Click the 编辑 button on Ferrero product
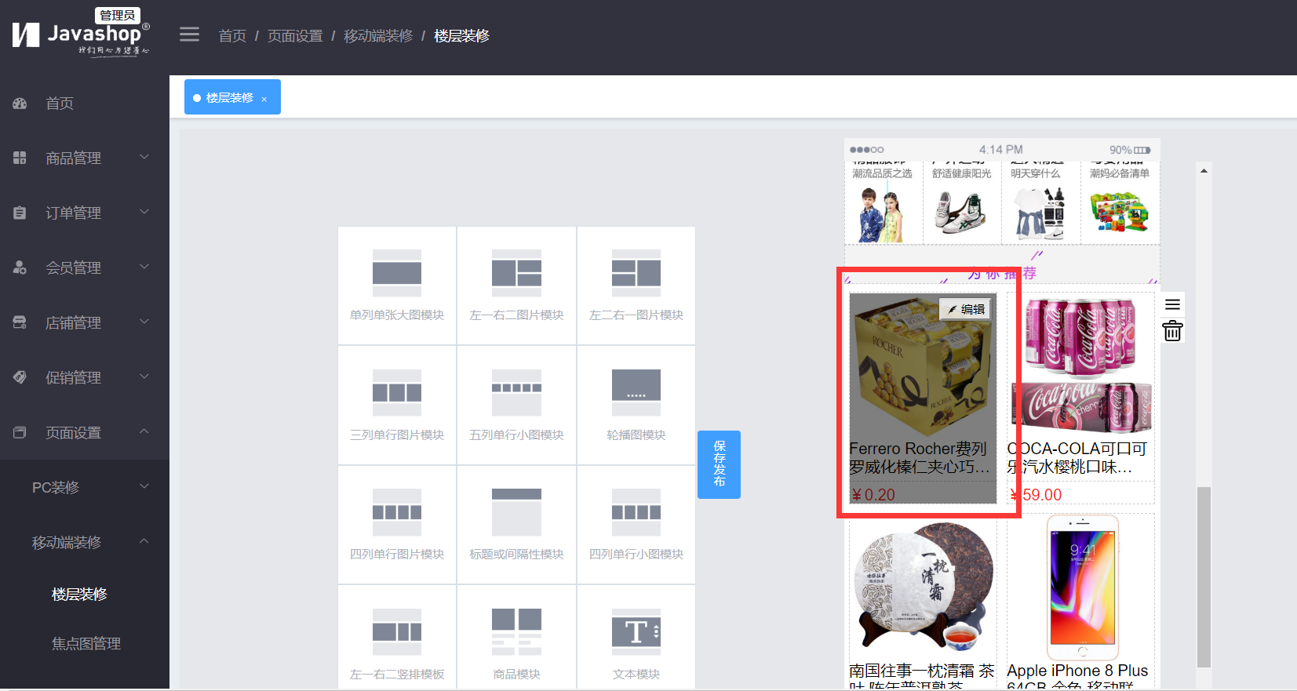The width and height of the screenshot is (1297, 691). point(965,309)
